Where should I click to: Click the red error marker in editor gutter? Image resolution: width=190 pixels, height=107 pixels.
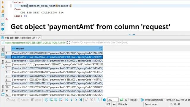tap(7, 19)
